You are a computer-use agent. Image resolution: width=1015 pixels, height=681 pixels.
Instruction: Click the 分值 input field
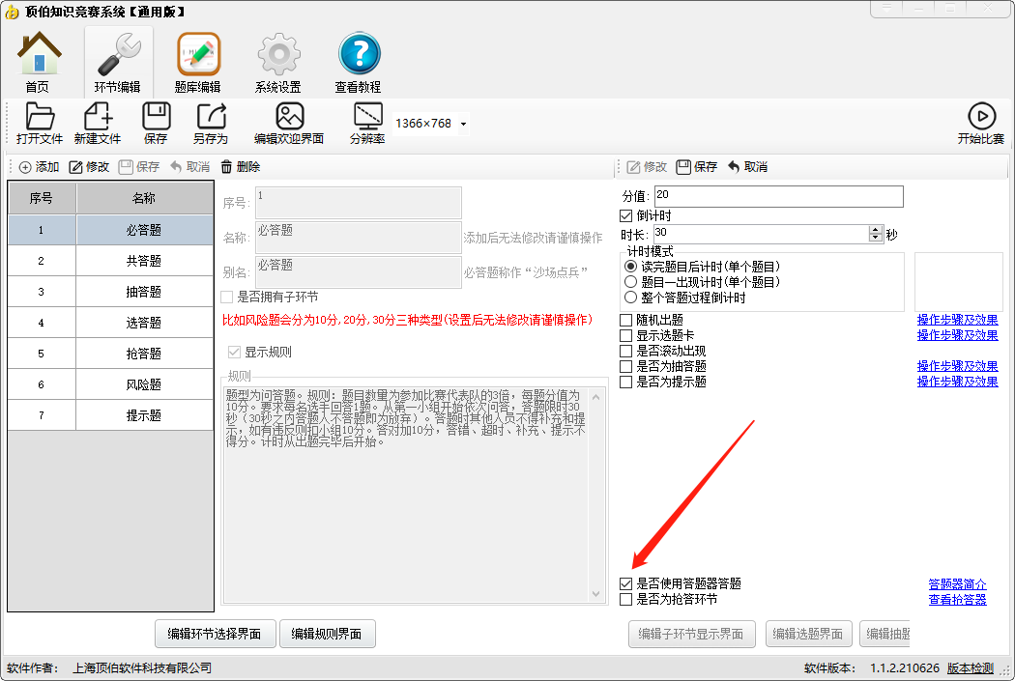tap(778, 196)
